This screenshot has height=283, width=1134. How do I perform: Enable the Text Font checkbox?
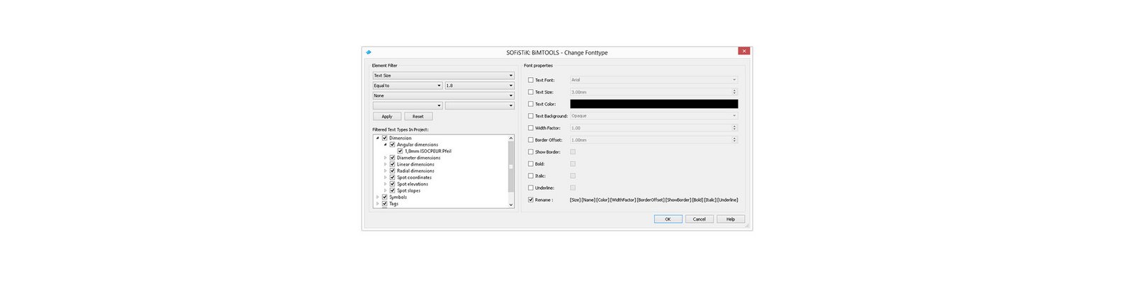[531, 80]
